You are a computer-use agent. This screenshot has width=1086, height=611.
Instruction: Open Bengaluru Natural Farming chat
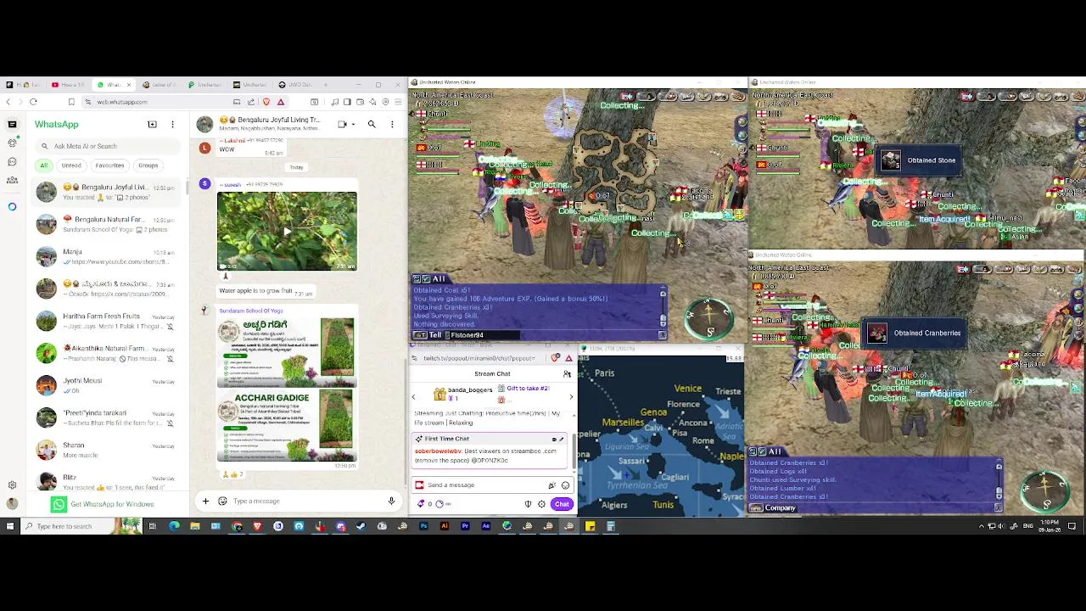click(107, 224)
